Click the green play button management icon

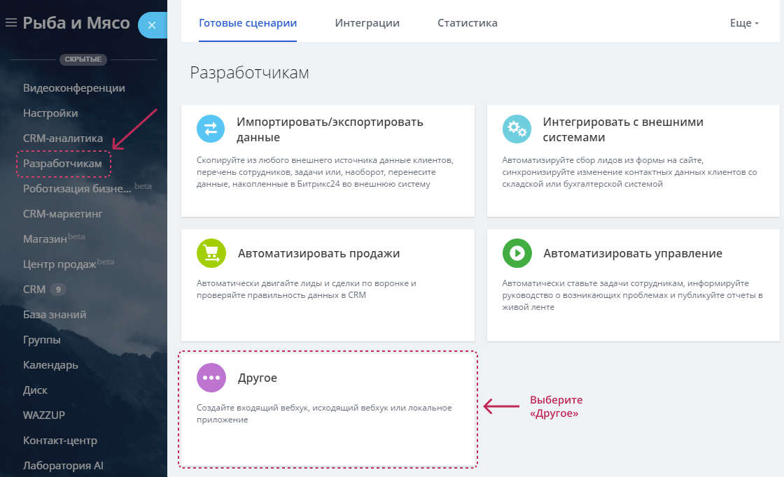pos(517,254)
